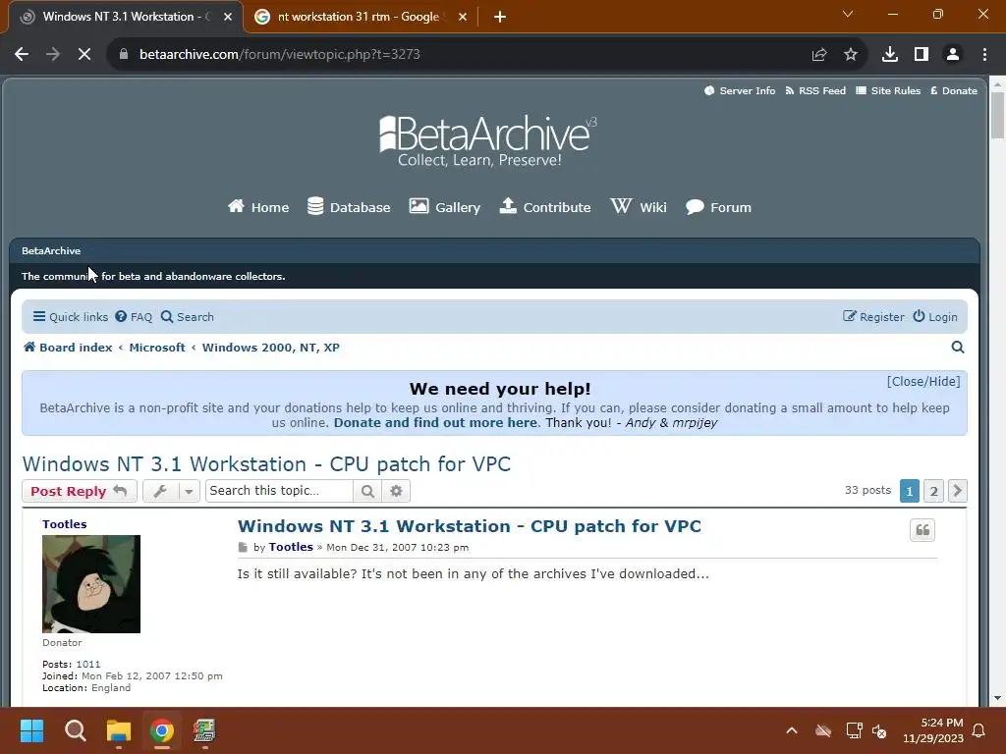Click Tootles author link in post byline
Screen dimensions: 1006x754
coord(291,547)
